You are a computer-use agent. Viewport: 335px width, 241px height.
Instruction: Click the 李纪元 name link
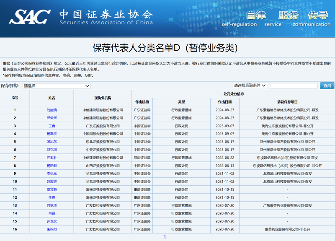coord(52,174)
